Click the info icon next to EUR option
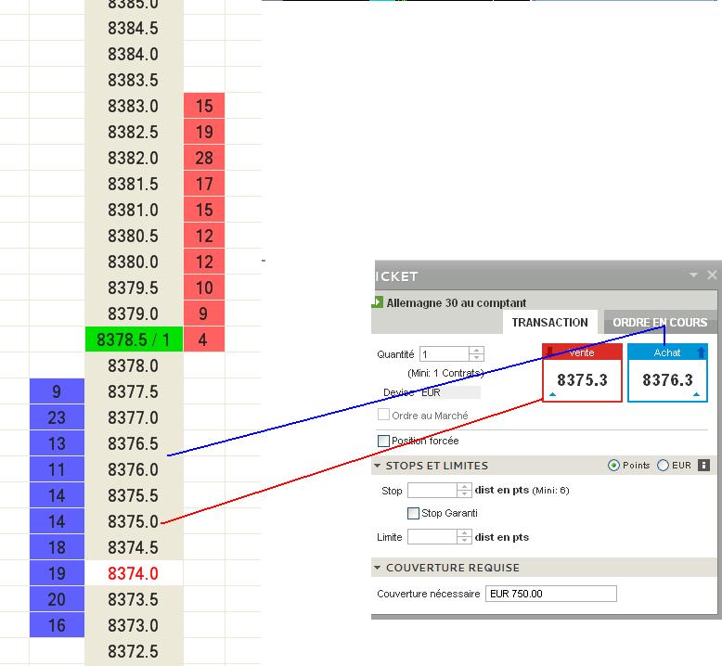Image resolution: width=722 pixels, height=666 pixels. [x=703, y=466]
